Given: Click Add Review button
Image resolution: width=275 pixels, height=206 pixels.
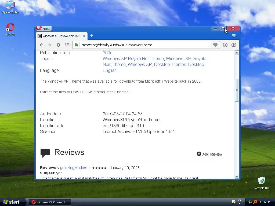Looking at the screenshot, I should 209,154.
